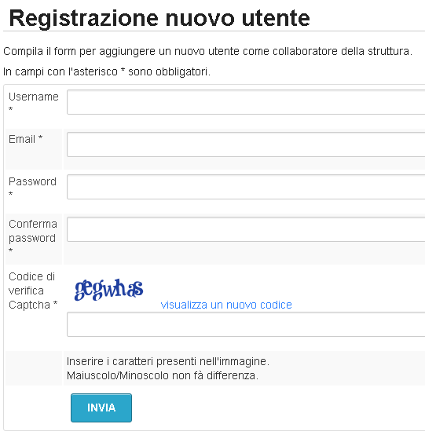Click the Compila il form instruction sentence
425x435 pixels.
207,51
